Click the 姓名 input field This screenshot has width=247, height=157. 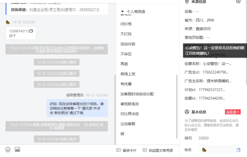[x=217, y=149]
